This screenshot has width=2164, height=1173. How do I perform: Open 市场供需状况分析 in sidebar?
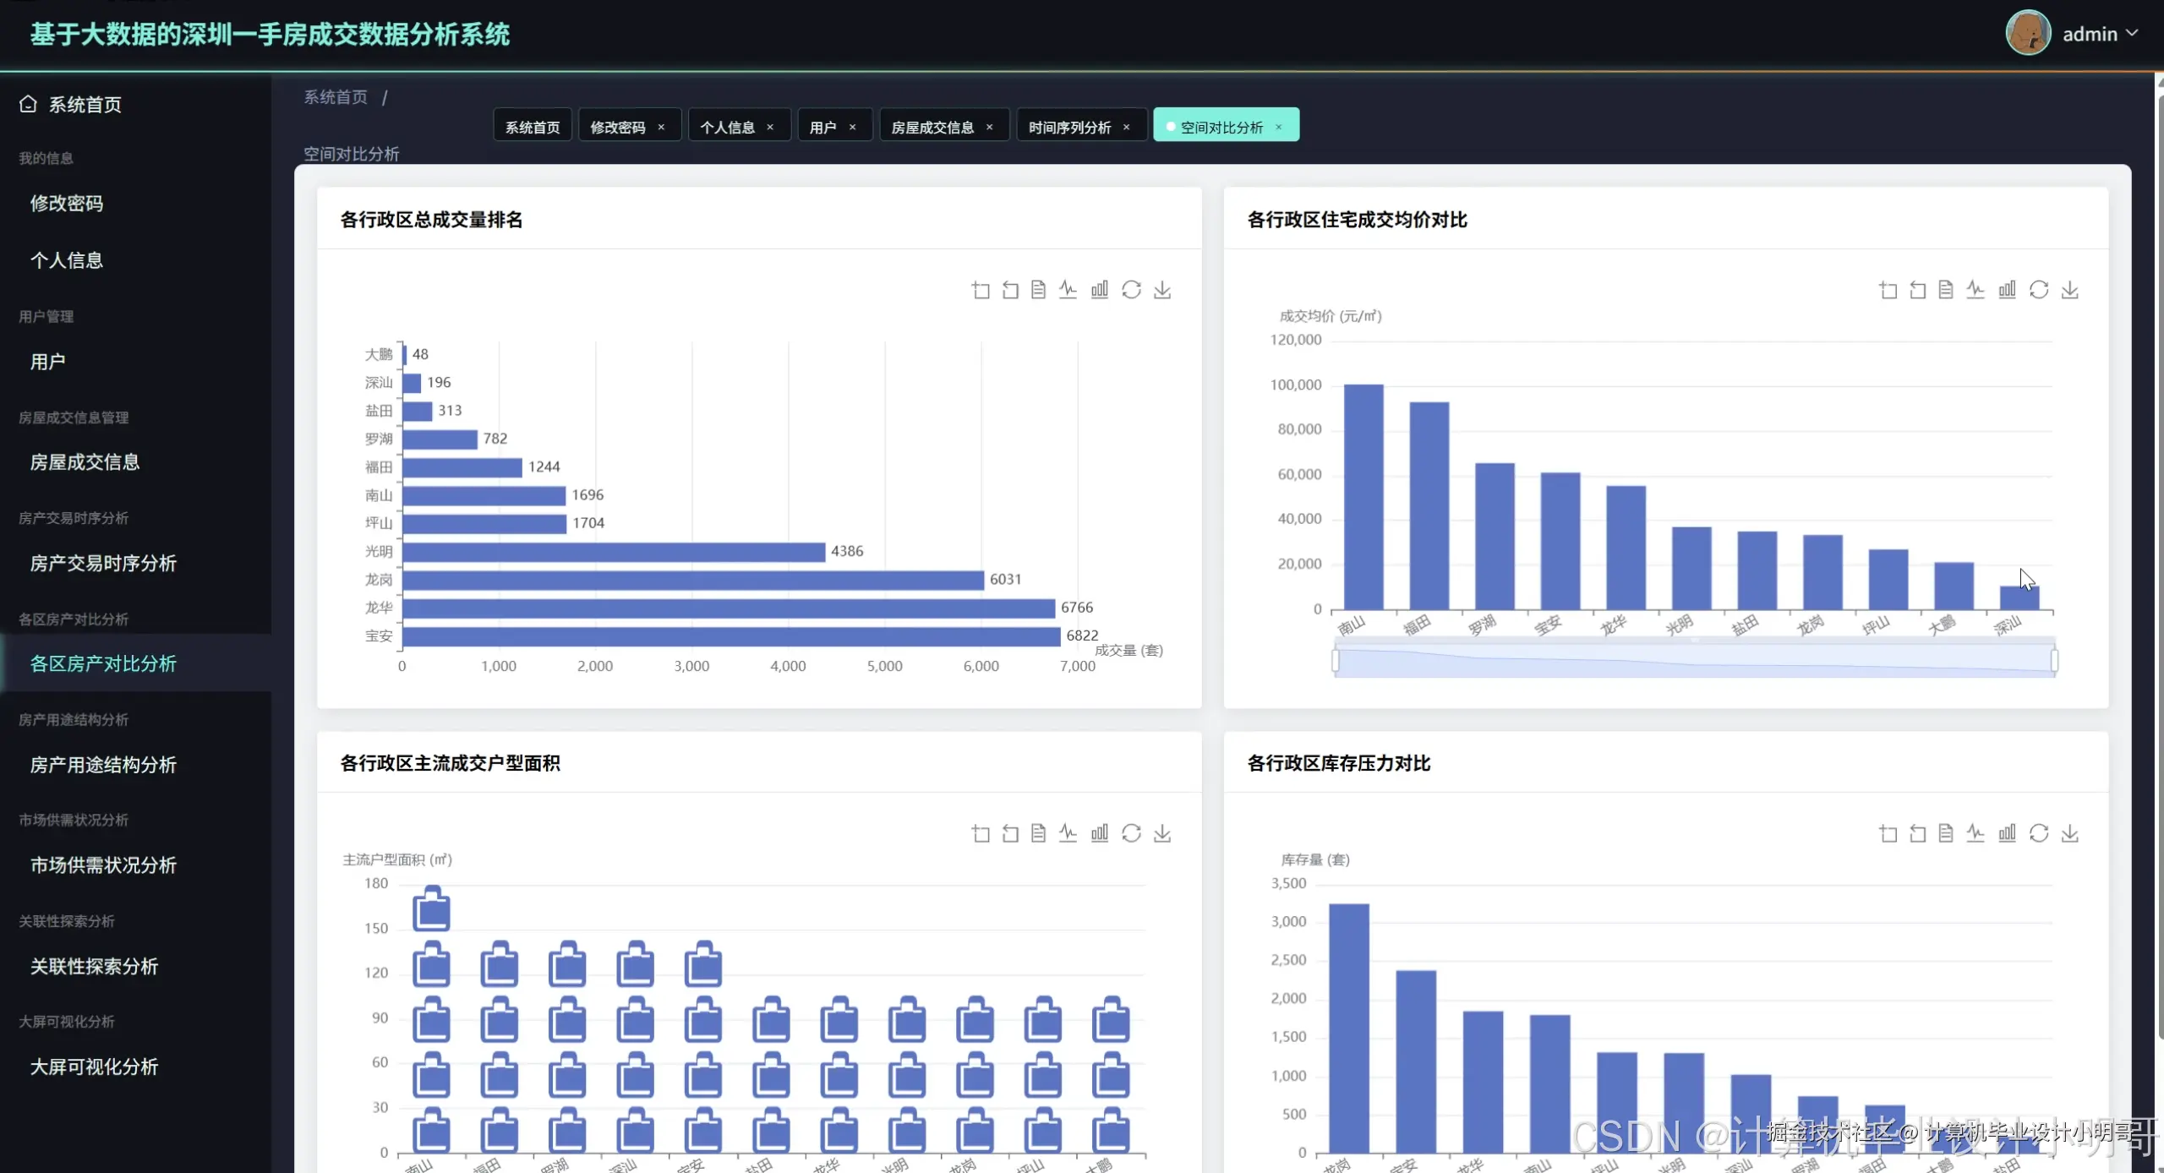tap(103, 865)
